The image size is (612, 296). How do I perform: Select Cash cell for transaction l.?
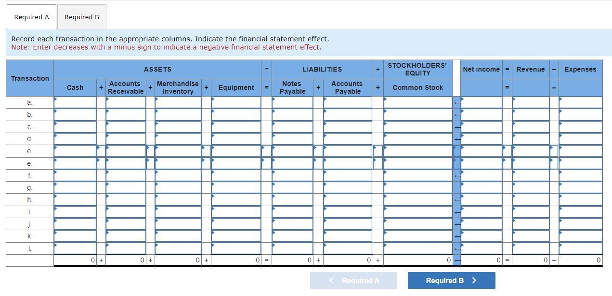click(x=75, y=248)
